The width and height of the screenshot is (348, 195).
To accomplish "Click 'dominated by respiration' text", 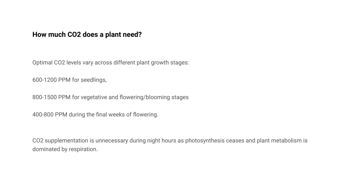I will (x=65, y=149).
